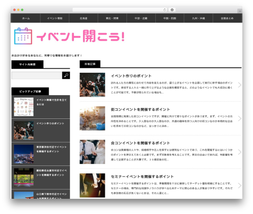Open the イベント情報 menu item
Screen dimensions: 253x214
[55, 18]
